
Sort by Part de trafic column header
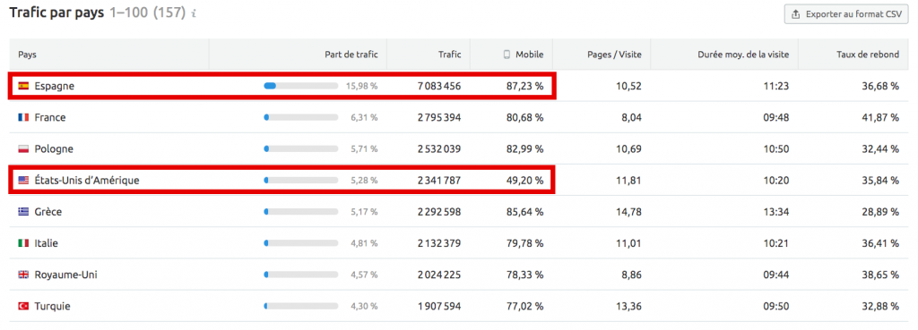pyautogui.click(x=351, y=55)
